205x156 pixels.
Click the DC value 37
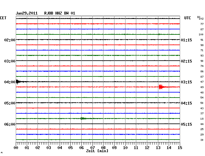point(202,113)
